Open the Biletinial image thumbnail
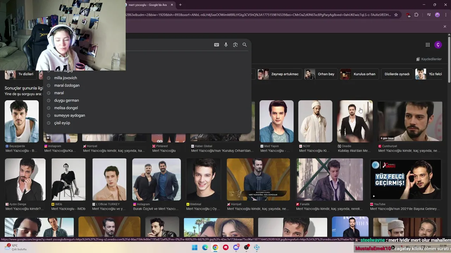451x253 pixels. click(203, 180)
